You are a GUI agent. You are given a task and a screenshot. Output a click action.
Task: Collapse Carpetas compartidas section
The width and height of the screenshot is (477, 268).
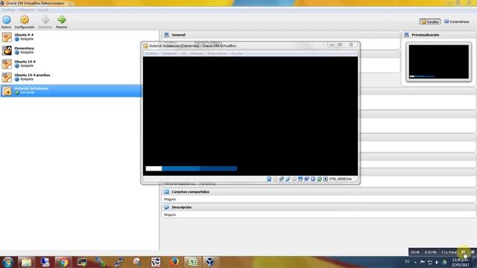(x=319, y=192)
